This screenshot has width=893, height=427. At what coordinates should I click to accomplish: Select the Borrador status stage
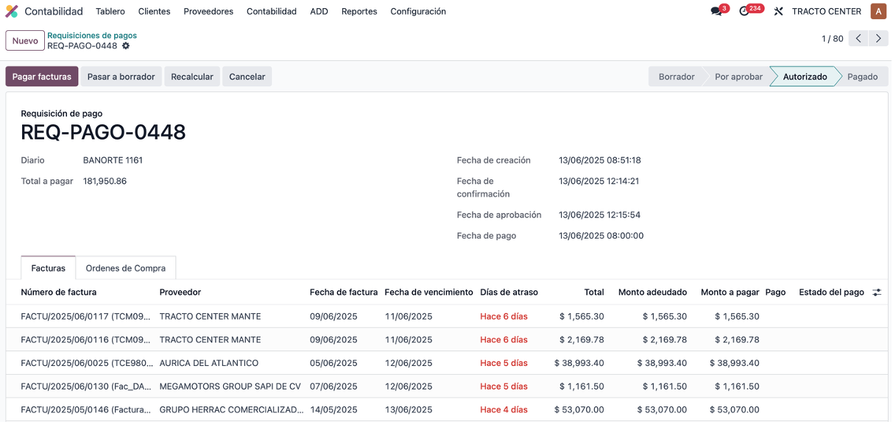[677, 76]
